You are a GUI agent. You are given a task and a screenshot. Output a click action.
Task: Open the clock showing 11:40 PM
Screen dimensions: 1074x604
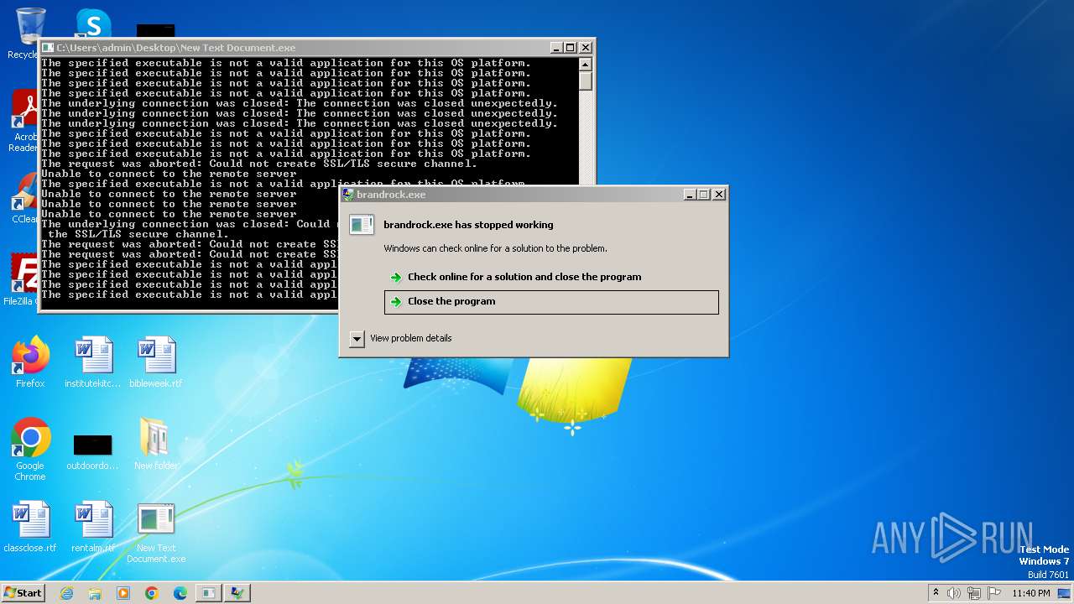1030,593
